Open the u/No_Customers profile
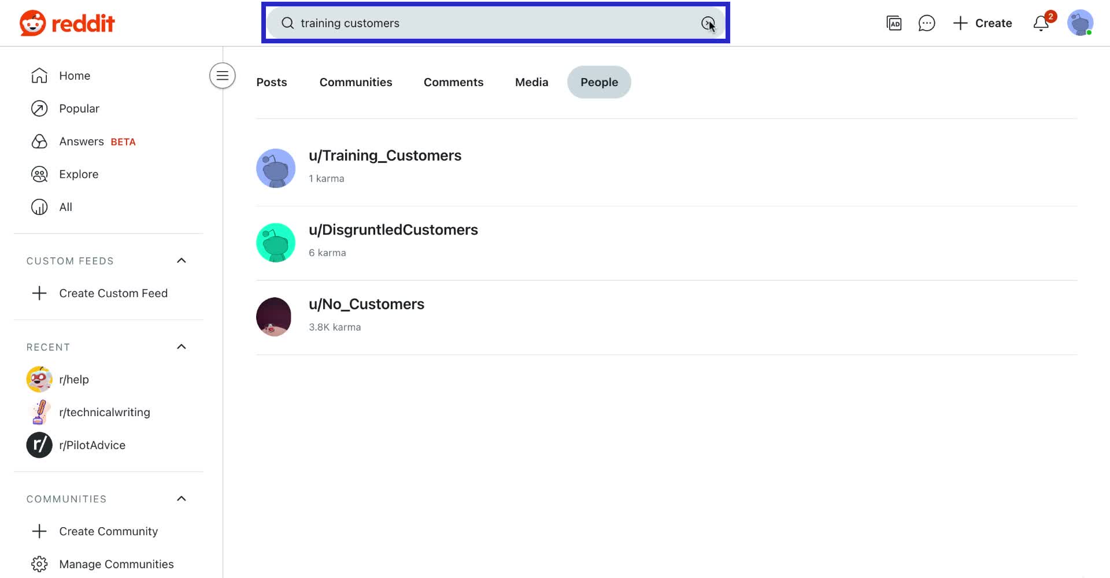Screen dimensions: 1110x578 point(367,303)
